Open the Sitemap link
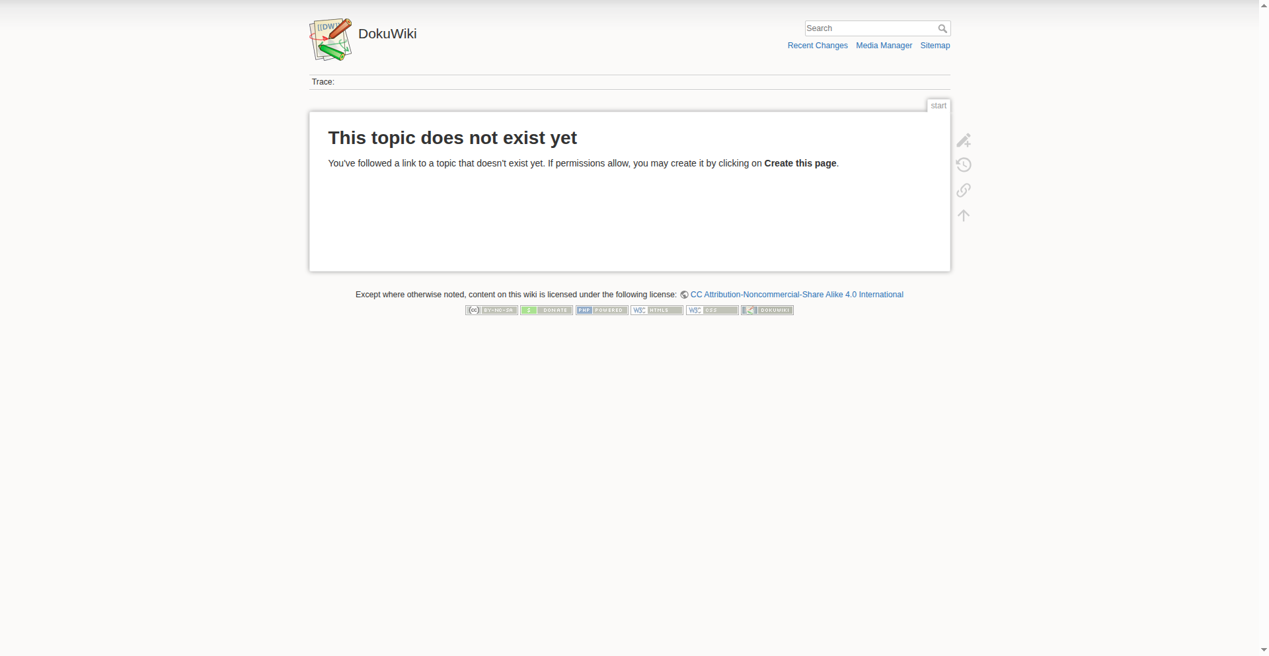This screenshot has height=656, width=1269. point(935,46)
